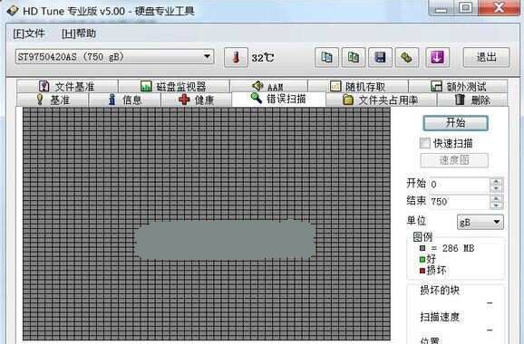Image resolution: width=524 pixels, height=344 pixels.
Task: Select the 文件夹占用率 folder usage tab
Action: coord(381,100)
